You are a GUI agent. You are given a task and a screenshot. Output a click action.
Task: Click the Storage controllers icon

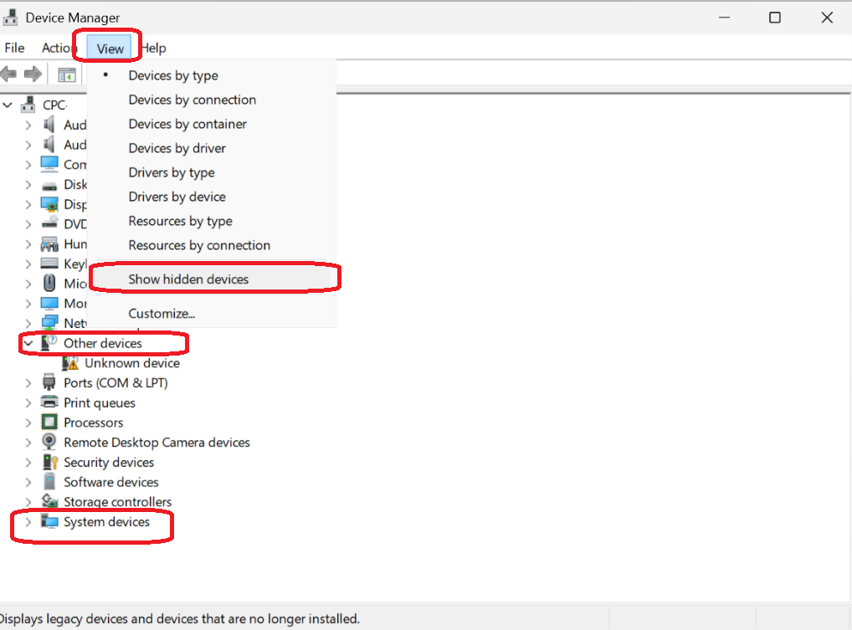pyautogui.click(x=50, y=501)
